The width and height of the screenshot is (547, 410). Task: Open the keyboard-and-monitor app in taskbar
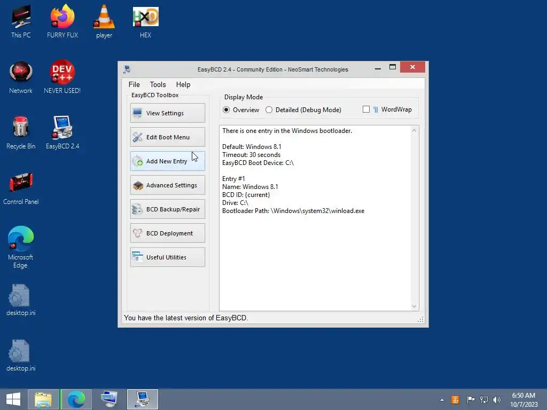coord(109,399)
